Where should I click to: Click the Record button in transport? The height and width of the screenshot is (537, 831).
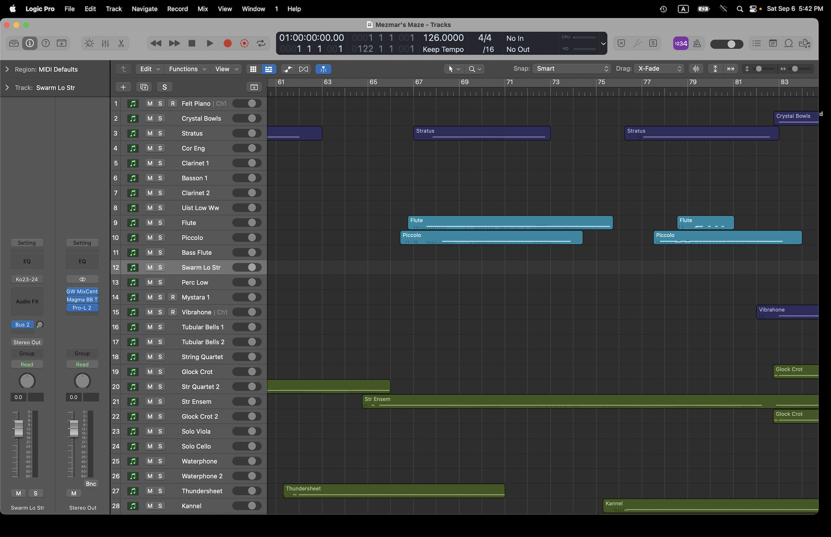click(x=227, y=43)
